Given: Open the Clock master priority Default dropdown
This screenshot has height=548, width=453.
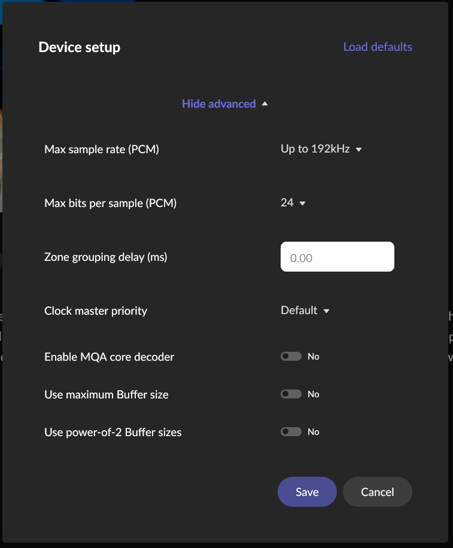Looking at the screenshot, I should [299, 310].
